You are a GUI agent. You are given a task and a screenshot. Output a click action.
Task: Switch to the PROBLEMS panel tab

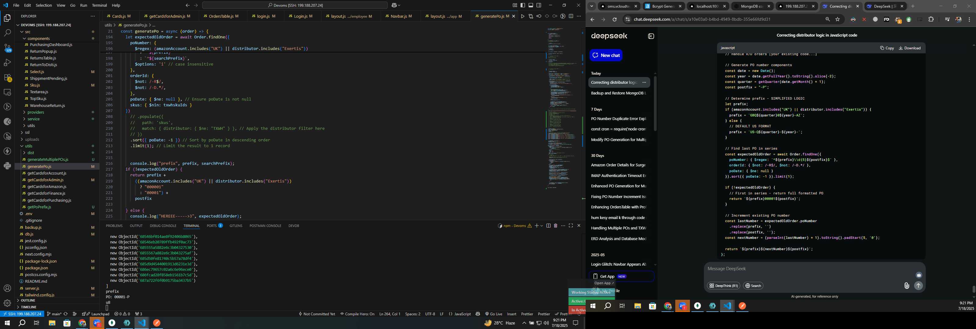[x=114, y=226]
